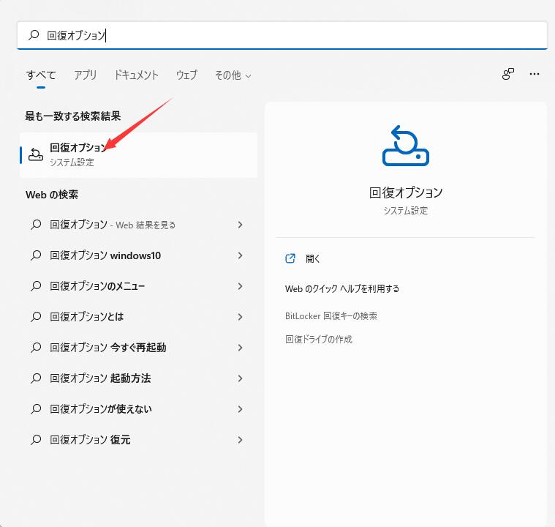Viewport: 555px width, 527px height.
Task: Click the large recovery icon in preview pane
Action: point(406,146)
